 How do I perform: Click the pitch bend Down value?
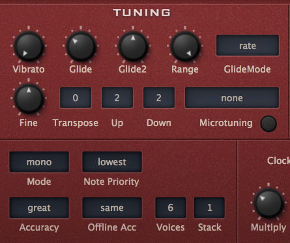tap(159, 97)
